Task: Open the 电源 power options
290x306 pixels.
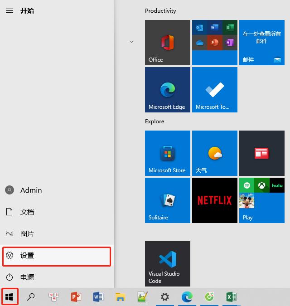Action: [57, 277]
